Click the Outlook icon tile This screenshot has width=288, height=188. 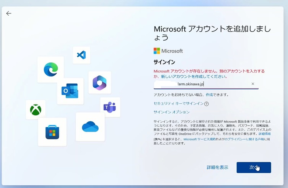[x=70, y=91]
